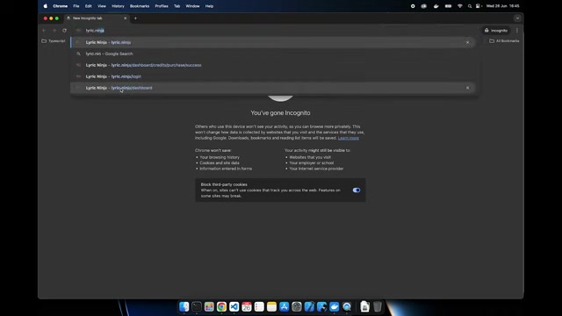The height and width of the screenshot is (316, 562).
Task: Click the date and time in menu bar
Action: coord(502,6)
